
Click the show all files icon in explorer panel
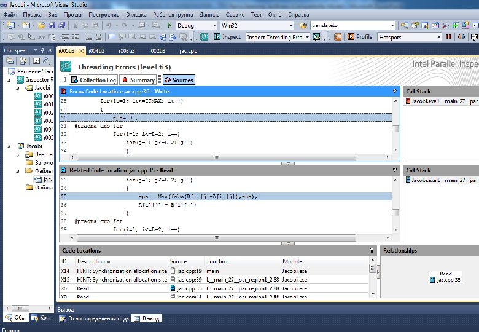(x=23, y=61)
